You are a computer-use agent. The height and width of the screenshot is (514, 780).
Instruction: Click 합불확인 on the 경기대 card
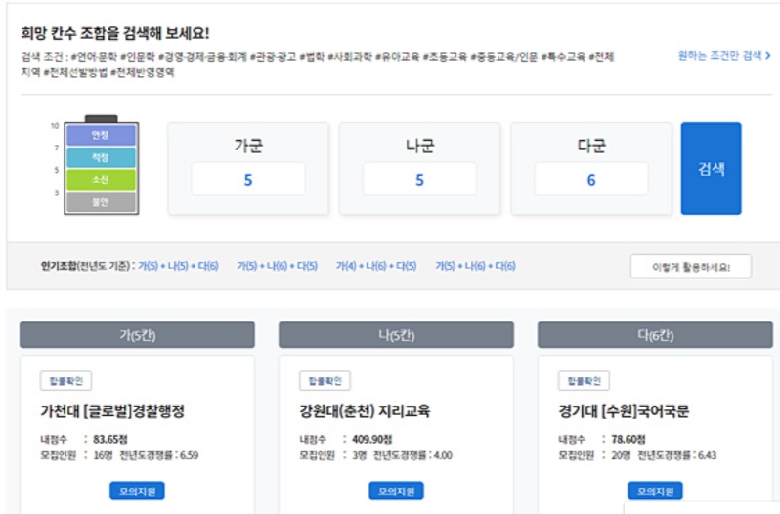point(584,381)
